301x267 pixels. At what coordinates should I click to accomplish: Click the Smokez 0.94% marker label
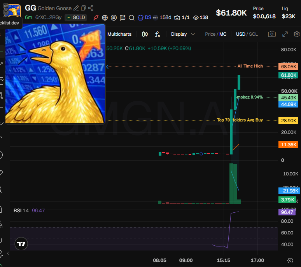(249, 97)
